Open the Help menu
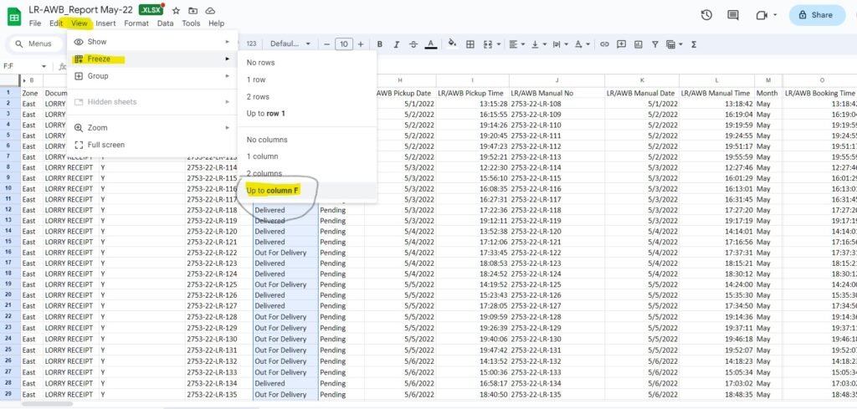 (x=216, y=23)
